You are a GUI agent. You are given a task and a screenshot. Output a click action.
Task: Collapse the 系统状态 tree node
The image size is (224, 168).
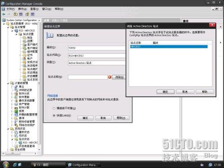click(8, 129)
